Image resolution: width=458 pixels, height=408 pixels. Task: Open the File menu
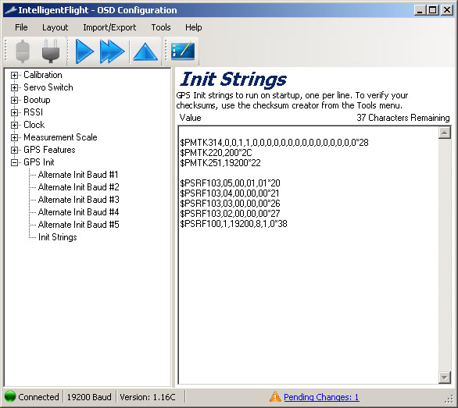(21, 27)
